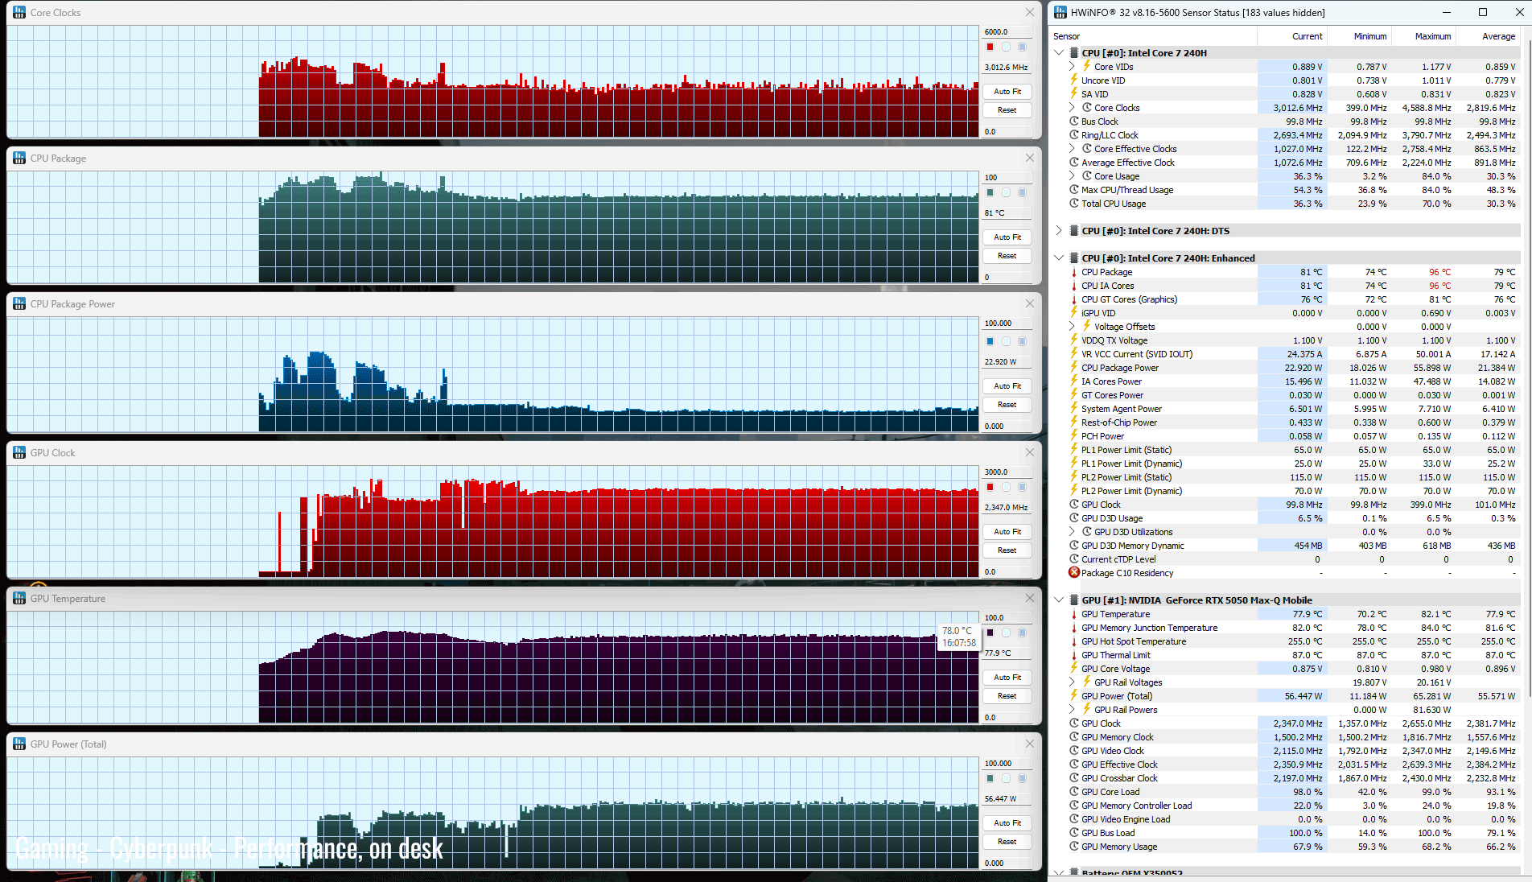Collapse the NVIDIA GeForce RTX 5050 GPU section
Viewport: 1532px width, 882px height.
pos(1059,600)
